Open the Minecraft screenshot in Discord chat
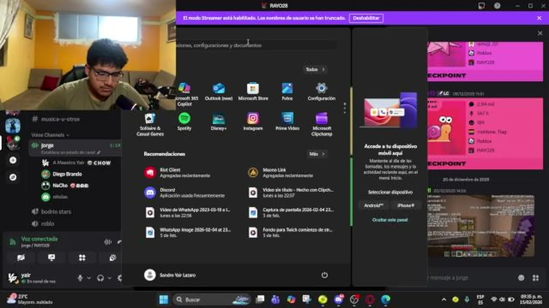This screenshot has height=308, width=549. (x=480, y=226)
